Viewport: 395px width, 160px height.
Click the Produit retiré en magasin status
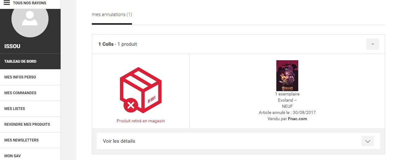click(x=141, y=121)
